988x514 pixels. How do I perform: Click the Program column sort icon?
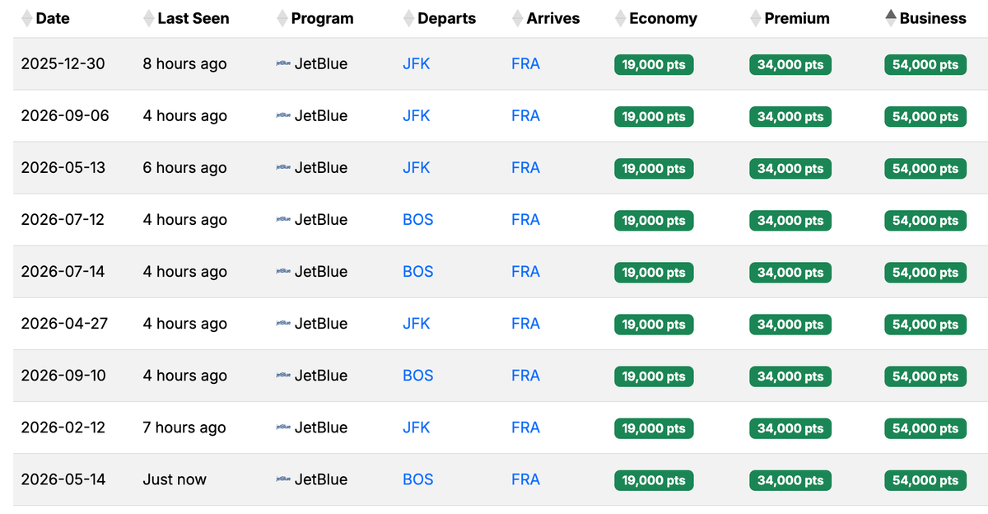point(282,18)
